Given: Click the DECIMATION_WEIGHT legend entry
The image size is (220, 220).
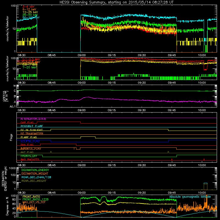Looking at the screenshot, I should pyautogui.click(x=35, y=174).
